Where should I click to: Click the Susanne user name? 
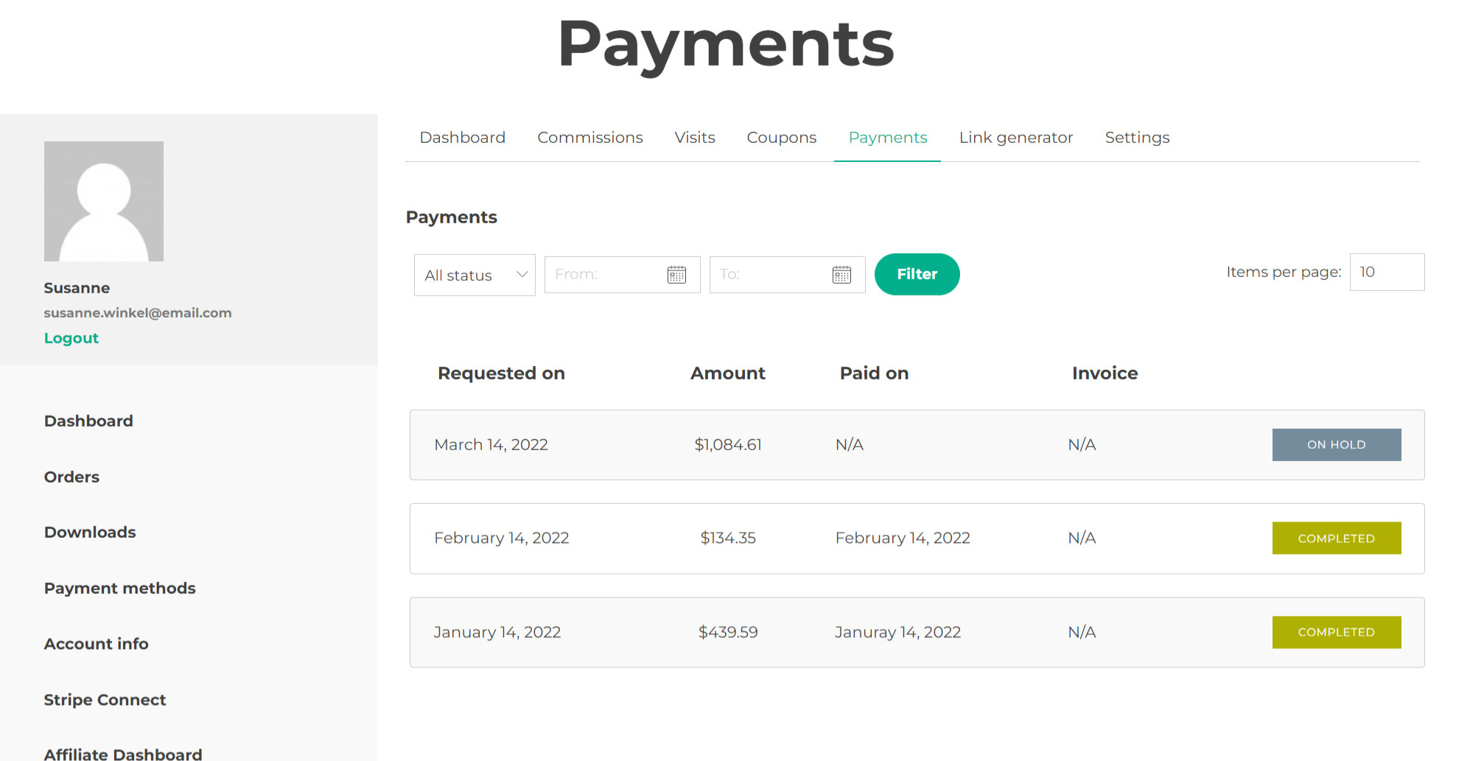click(x=77, y=288)
